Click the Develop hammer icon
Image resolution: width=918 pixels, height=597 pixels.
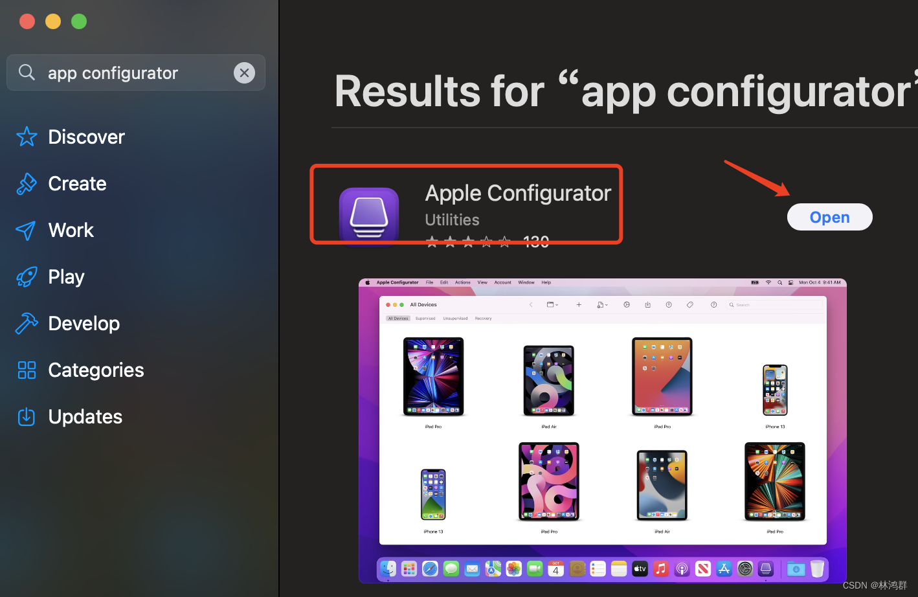coord(27,323)
